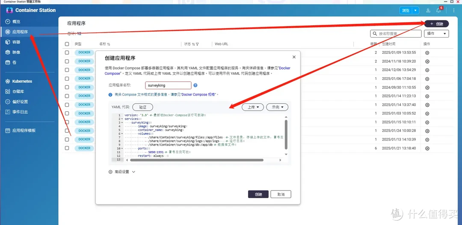Click the 偏好设置 preferences gear icon
Screen dimensions: 462x225
click(8, 102)
